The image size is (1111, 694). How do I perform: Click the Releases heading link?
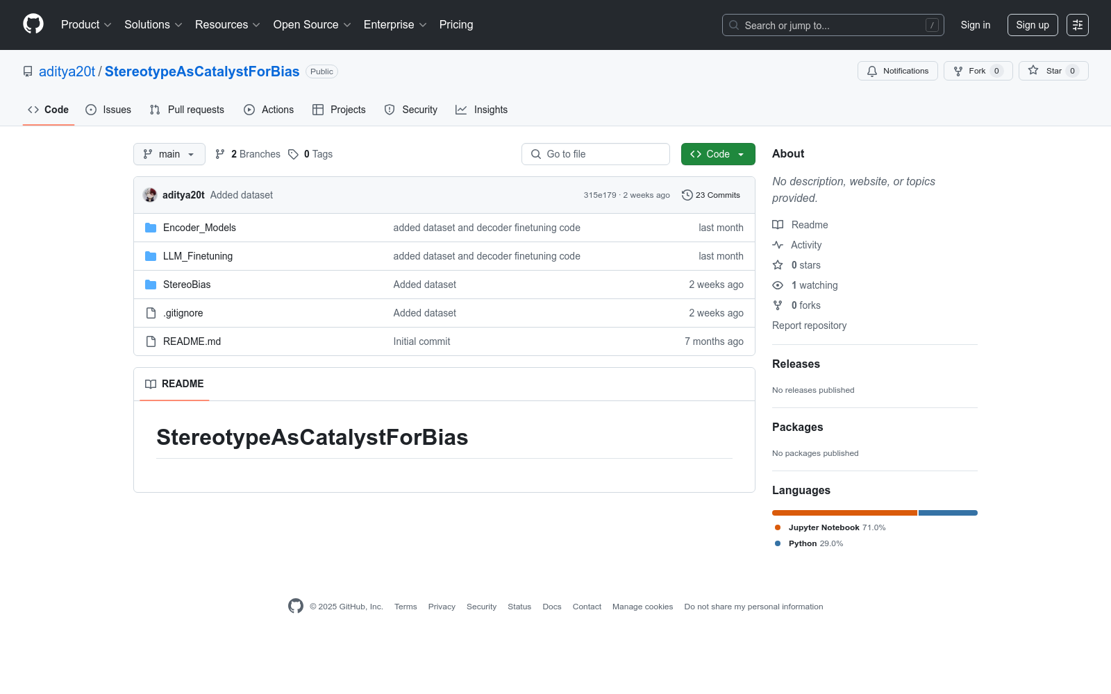tap(796, 364)
